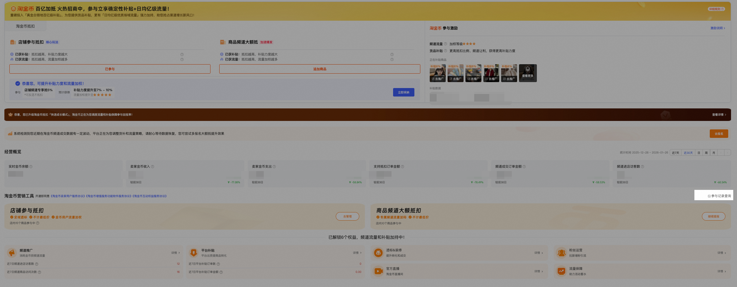Go to next period with right arrow
This screenshot has width=737, height=287.
click(x=728, y=153)
